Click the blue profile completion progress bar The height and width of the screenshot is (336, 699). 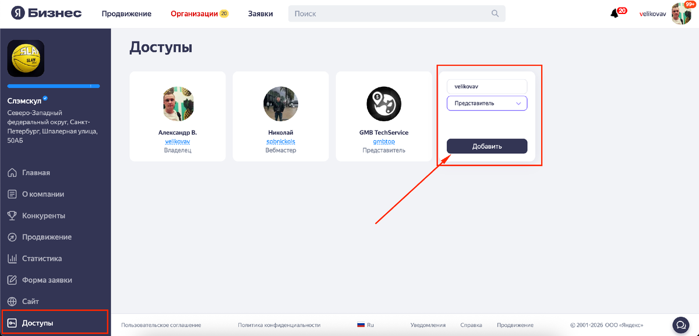coord(54,86)
